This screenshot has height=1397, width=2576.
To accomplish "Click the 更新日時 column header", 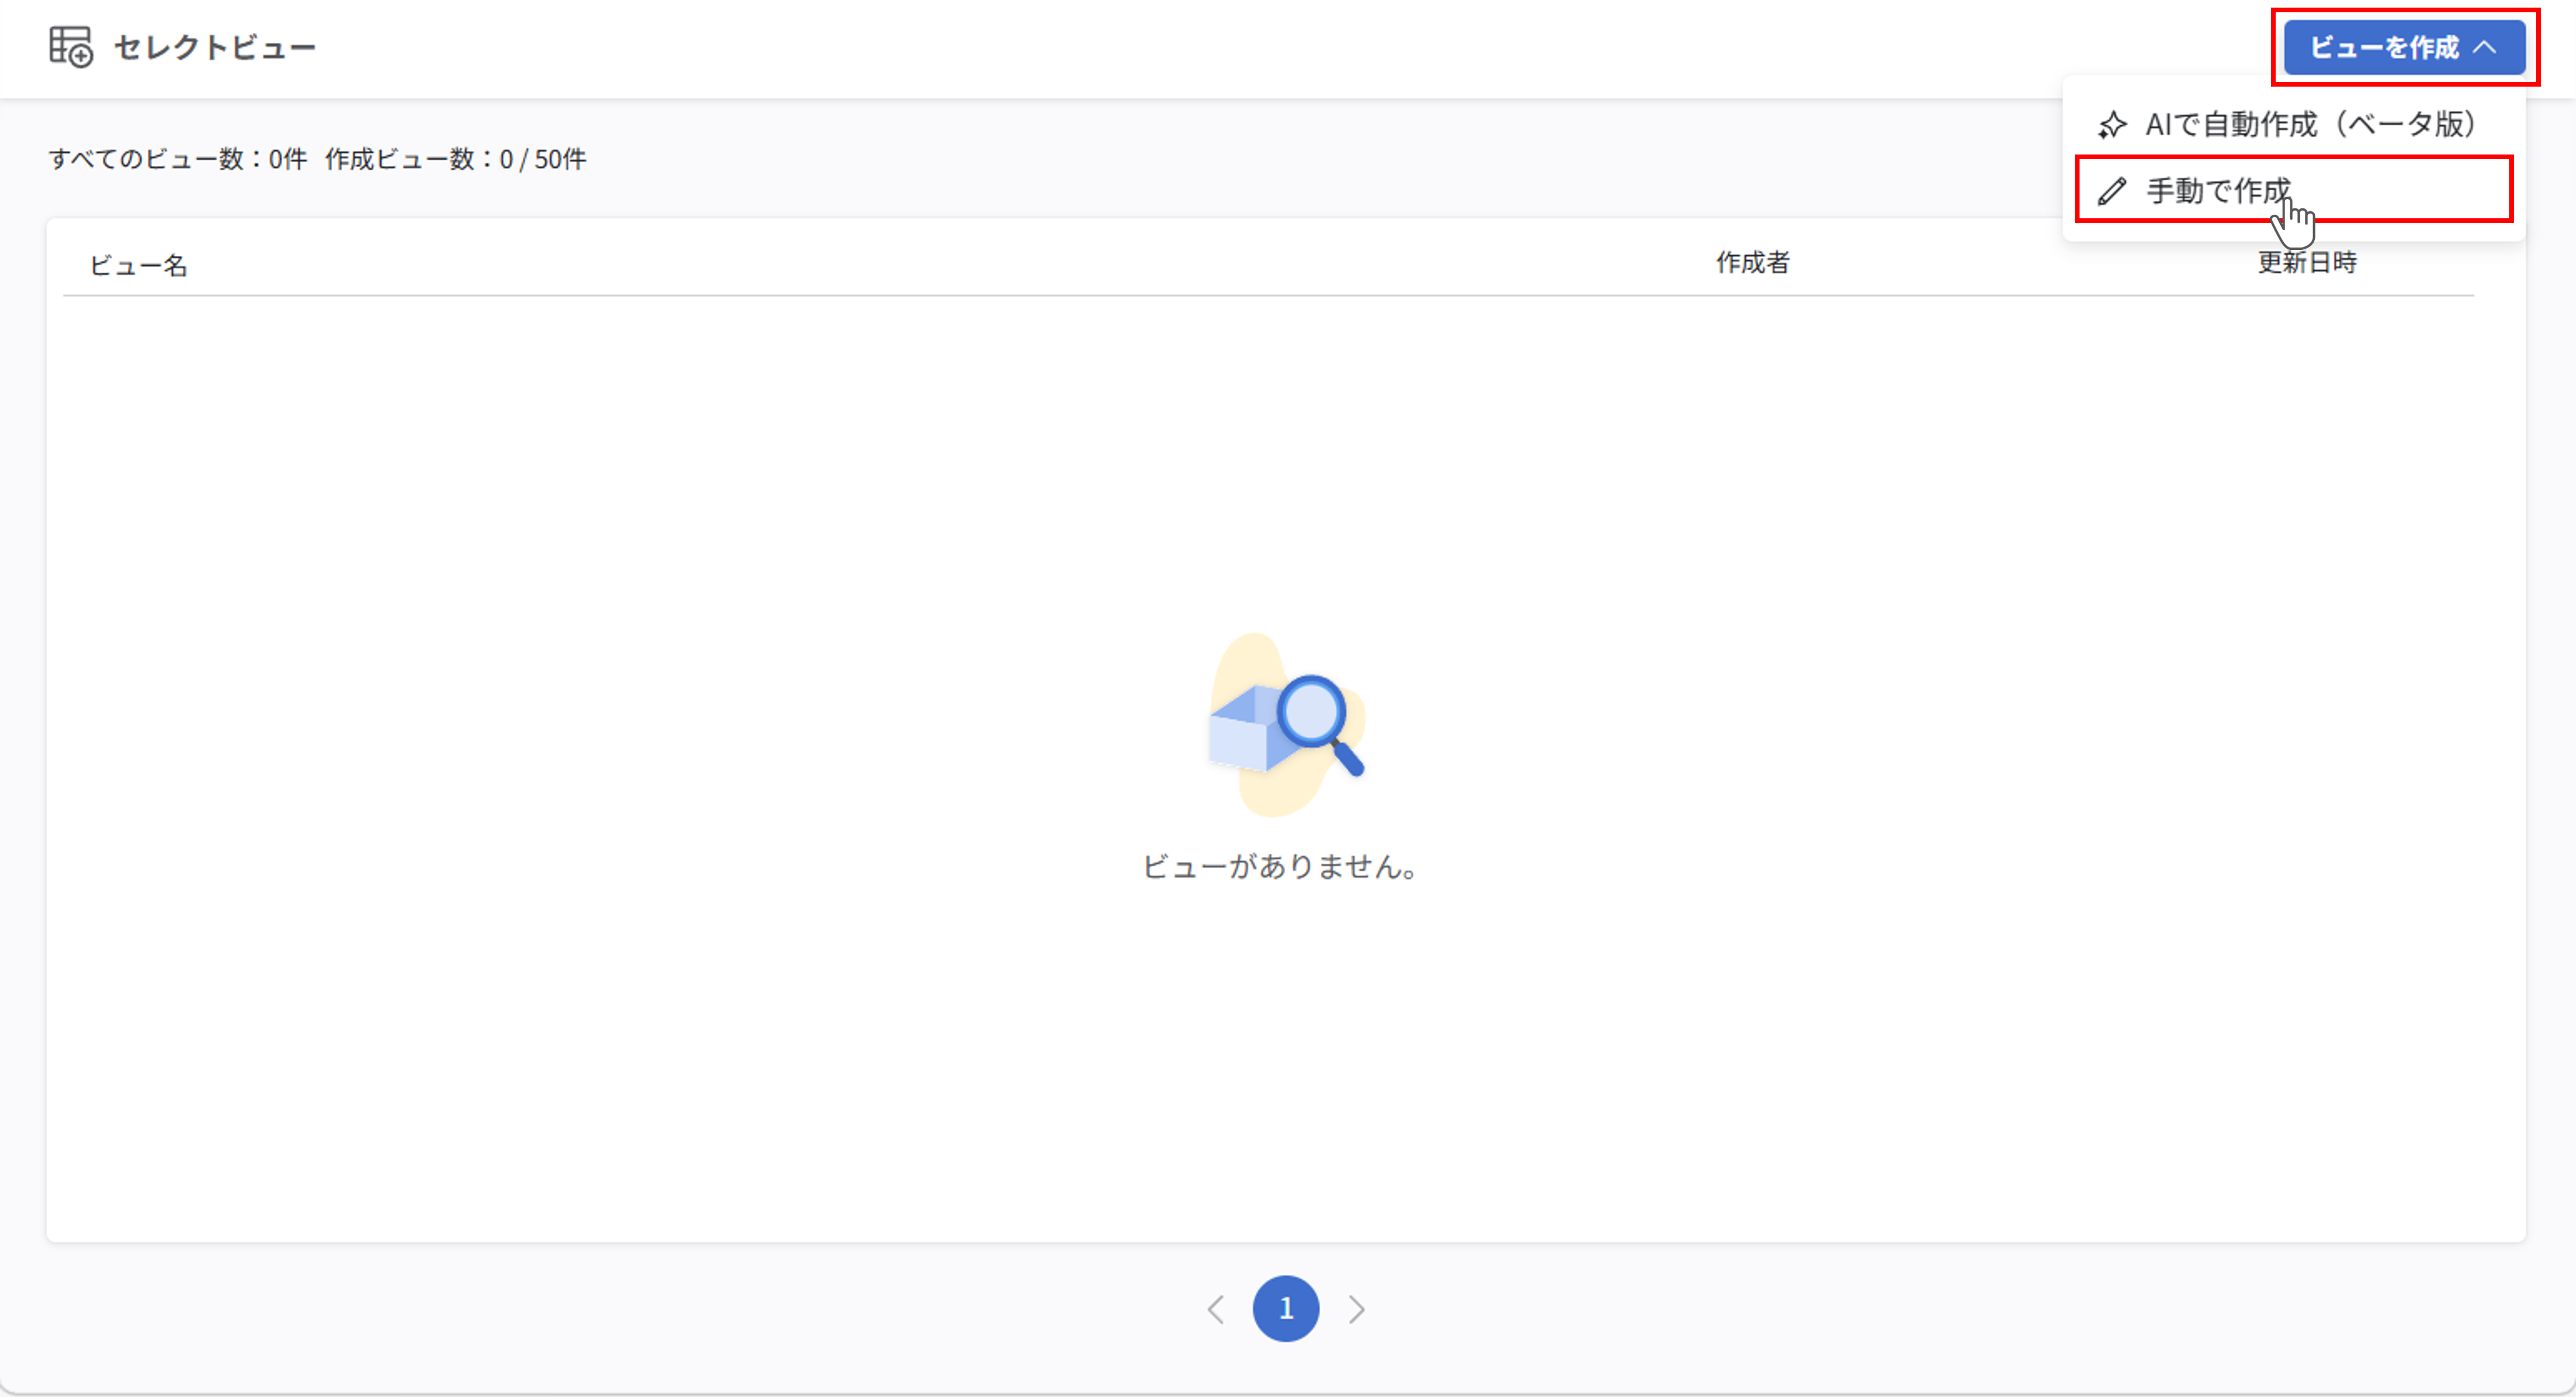I will click(2307, 263).
